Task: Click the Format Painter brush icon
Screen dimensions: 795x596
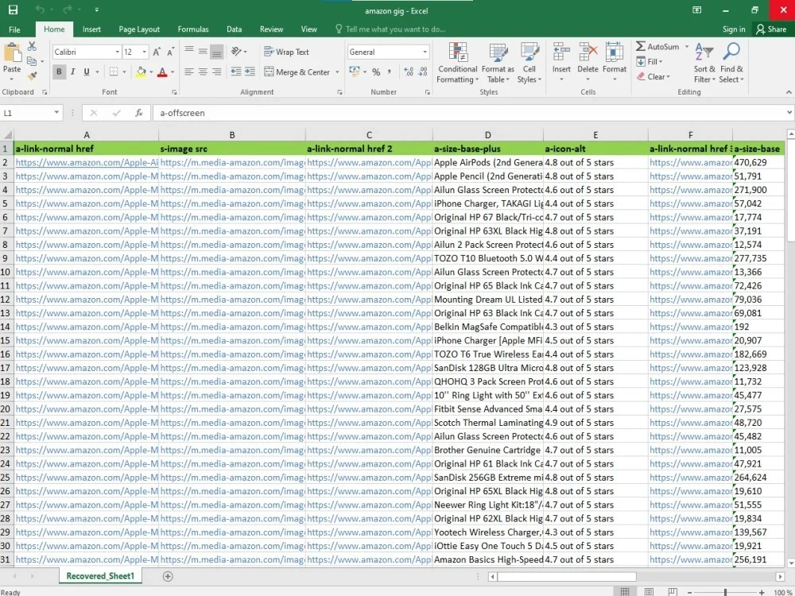Action: click(x=32, y=76)
